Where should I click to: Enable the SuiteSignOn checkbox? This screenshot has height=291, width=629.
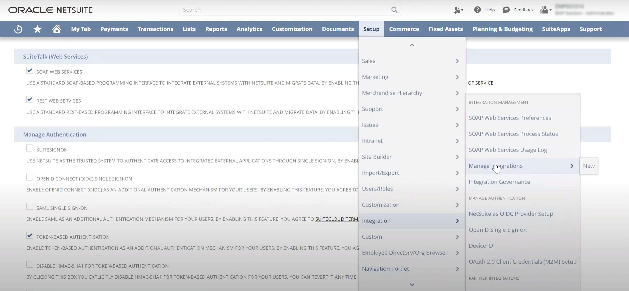(30, 148)
